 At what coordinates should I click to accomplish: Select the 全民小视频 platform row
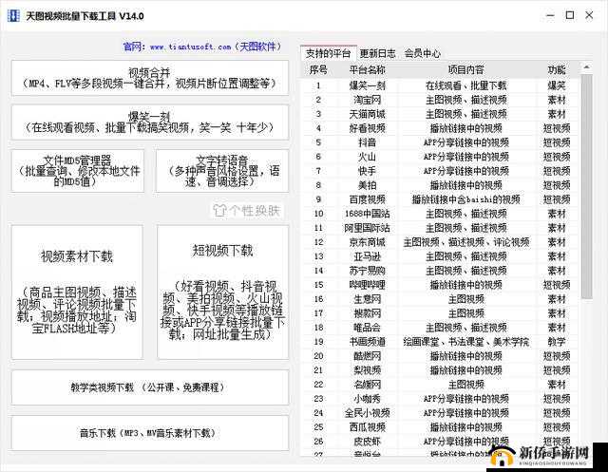coord(440,413)
